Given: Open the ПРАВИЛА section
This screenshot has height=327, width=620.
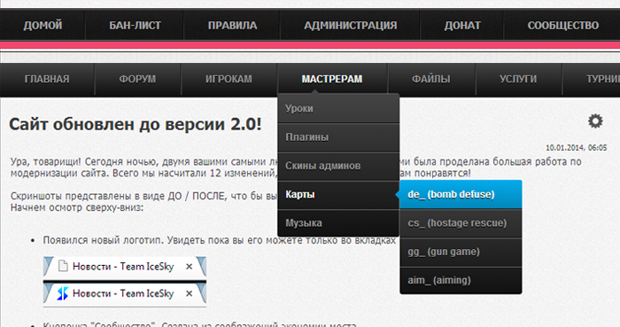Looking at the screenshot, I should [232, 26].
